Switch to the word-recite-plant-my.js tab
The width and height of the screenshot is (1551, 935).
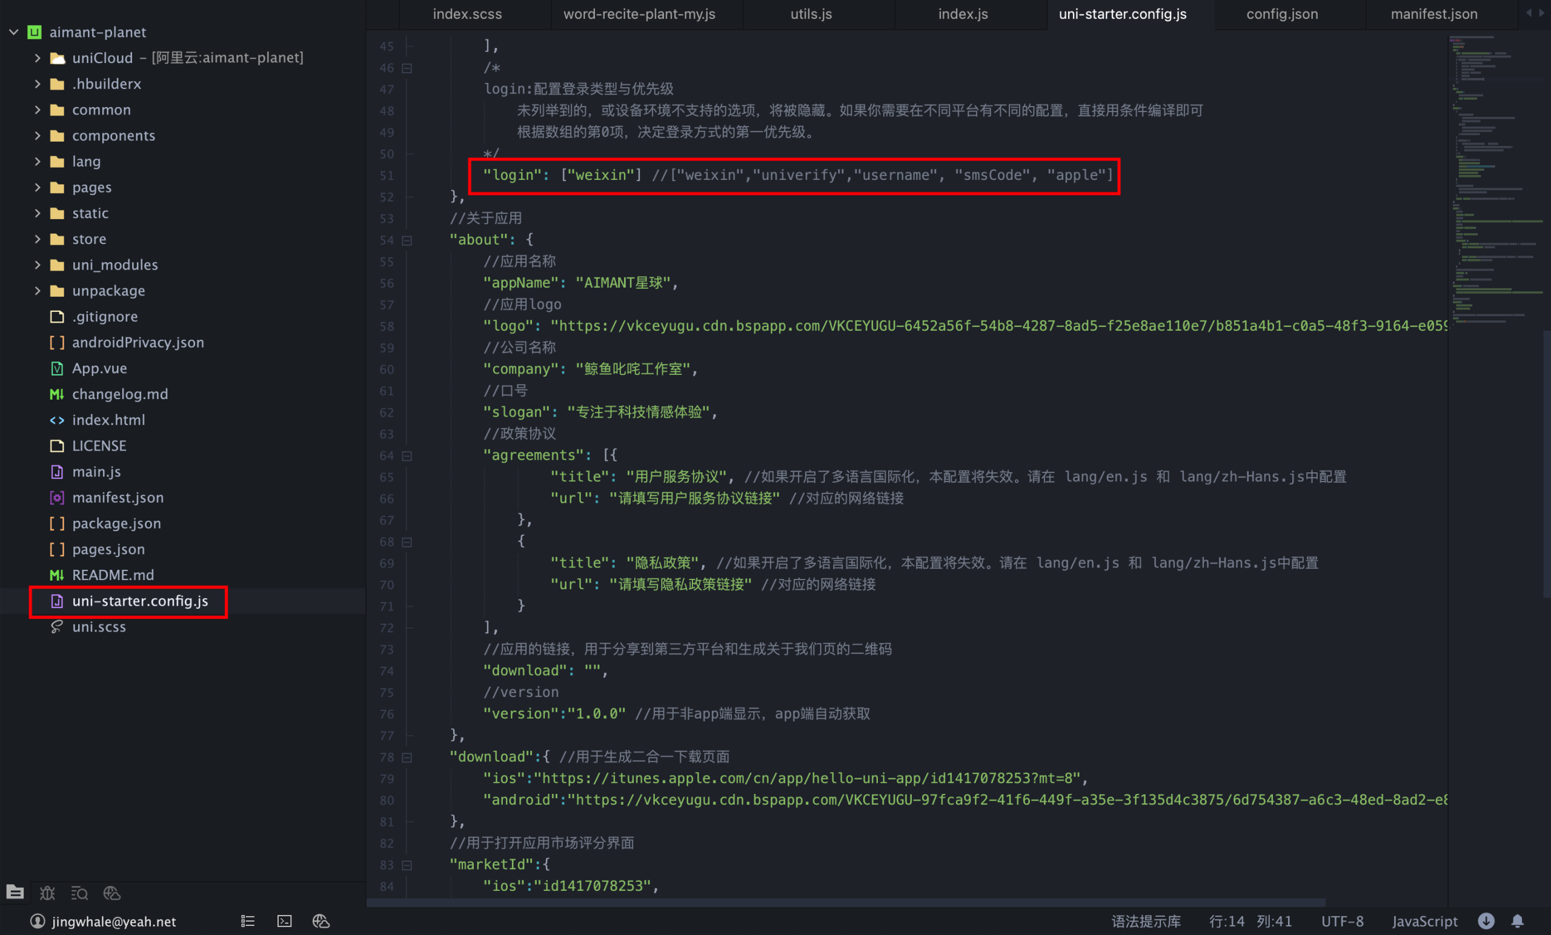point(640,14)
